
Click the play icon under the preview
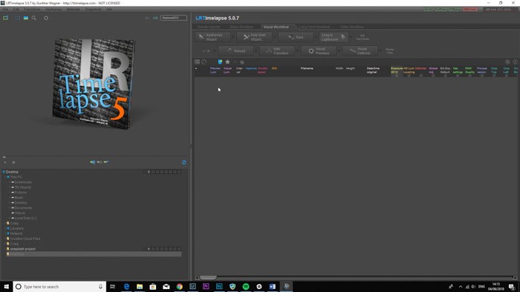[x=5, y=162]
